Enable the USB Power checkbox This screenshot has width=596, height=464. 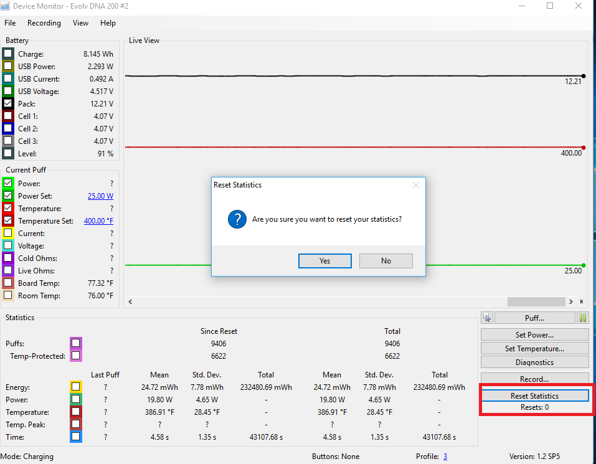(x=8, y=67)
